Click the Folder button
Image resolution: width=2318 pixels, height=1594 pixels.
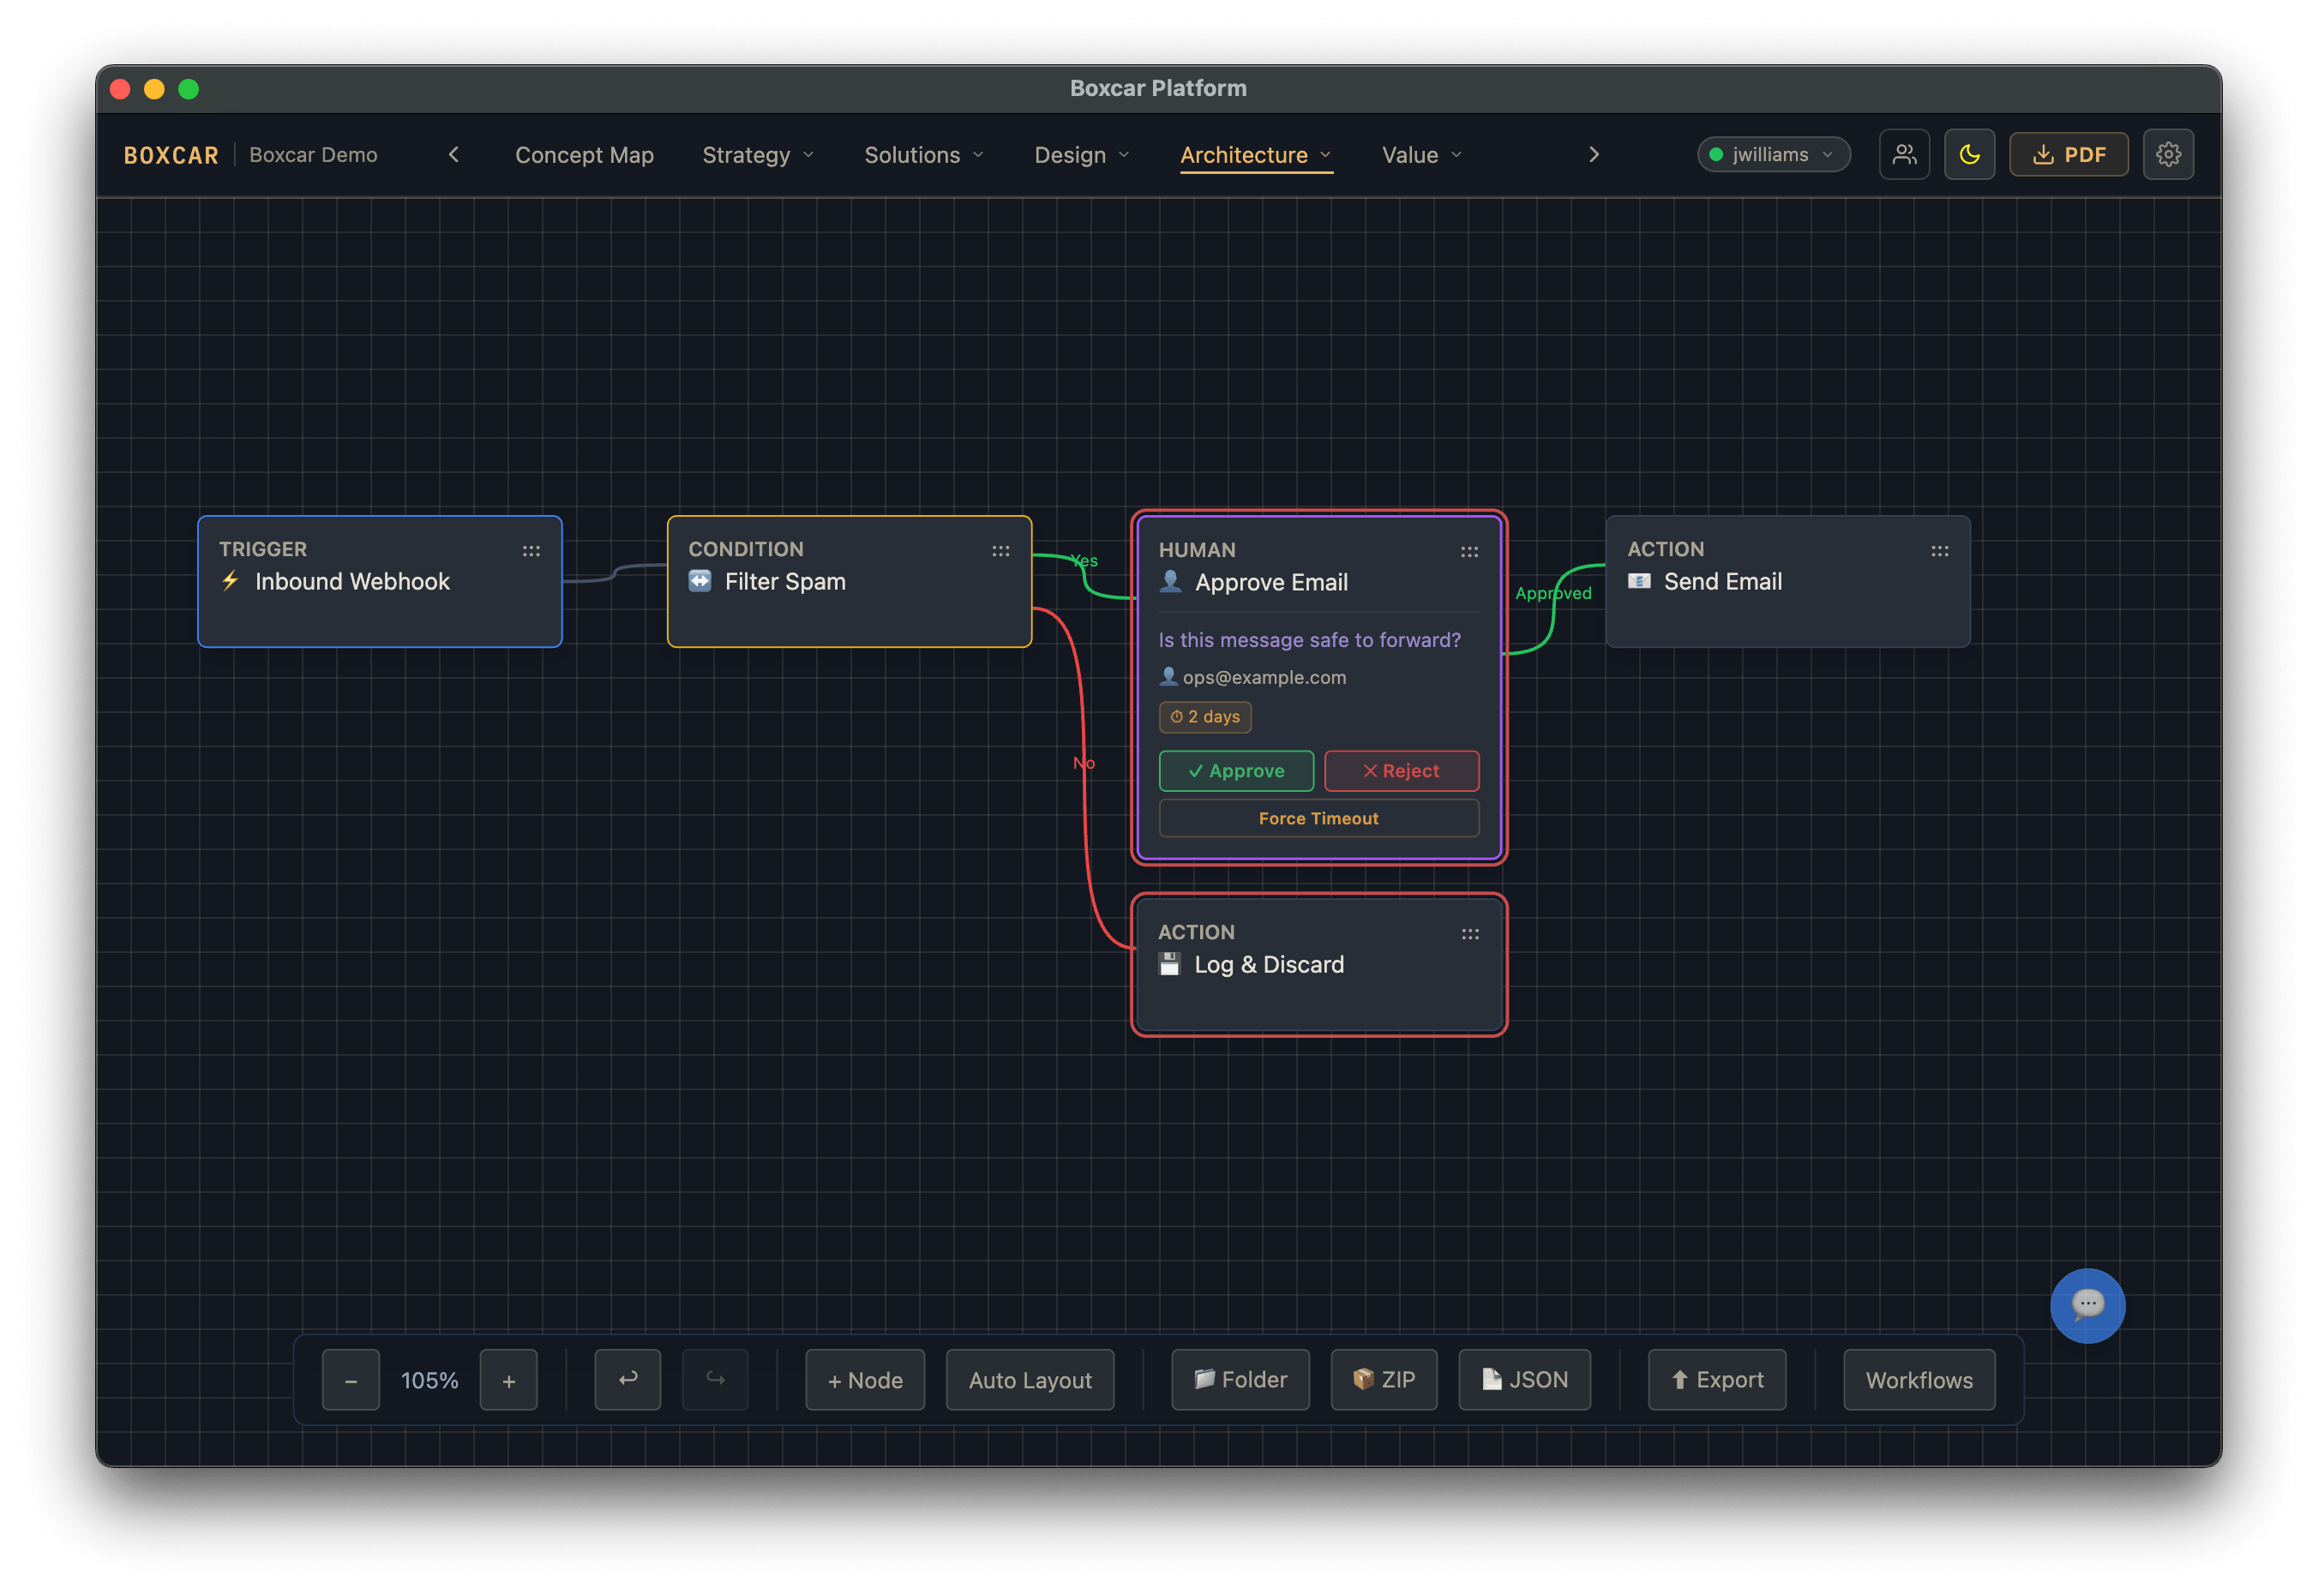[x=1240, y=1379]
